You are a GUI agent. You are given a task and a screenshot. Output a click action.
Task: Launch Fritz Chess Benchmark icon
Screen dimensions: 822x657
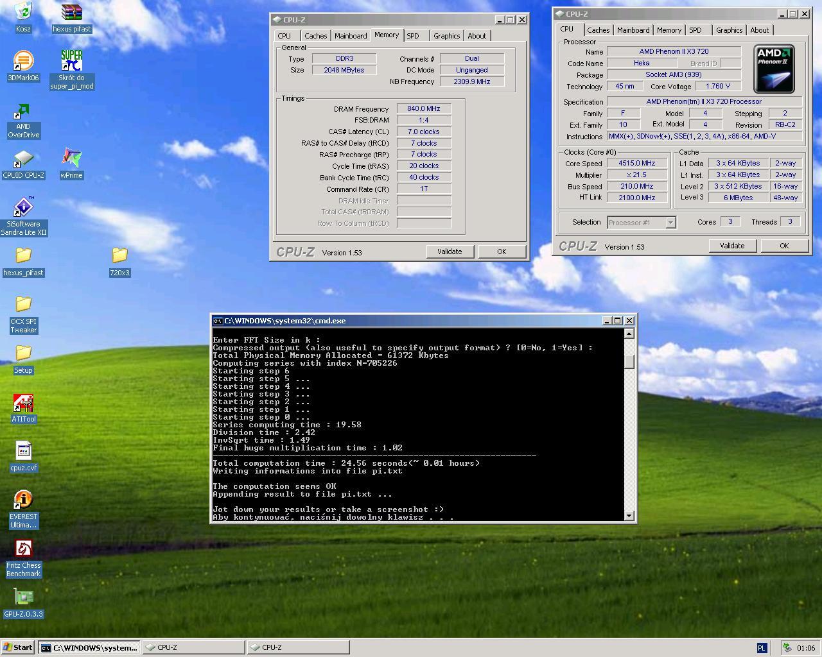23,548
